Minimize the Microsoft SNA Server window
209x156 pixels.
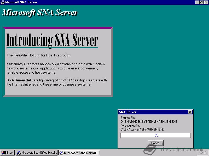click(x=197, y=2)
